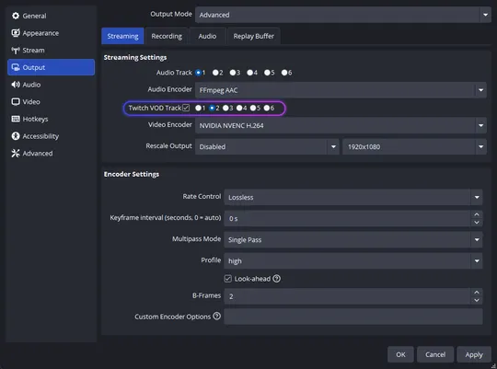Switch to the Replay Buffer tab
This screenshot has width=497, height=369.
click(x=254, y=36)
